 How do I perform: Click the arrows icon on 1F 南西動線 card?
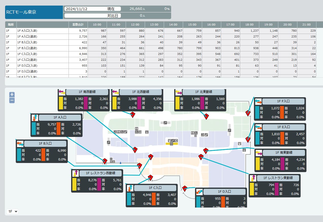[62, 92]
